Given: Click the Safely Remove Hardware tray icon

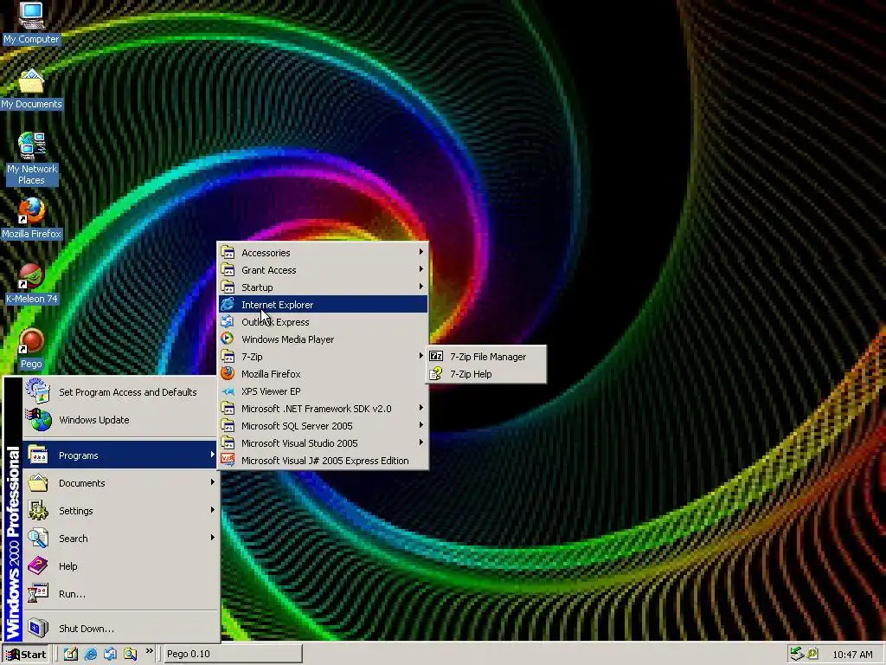Looking at the screenshot, I should 797,654.
